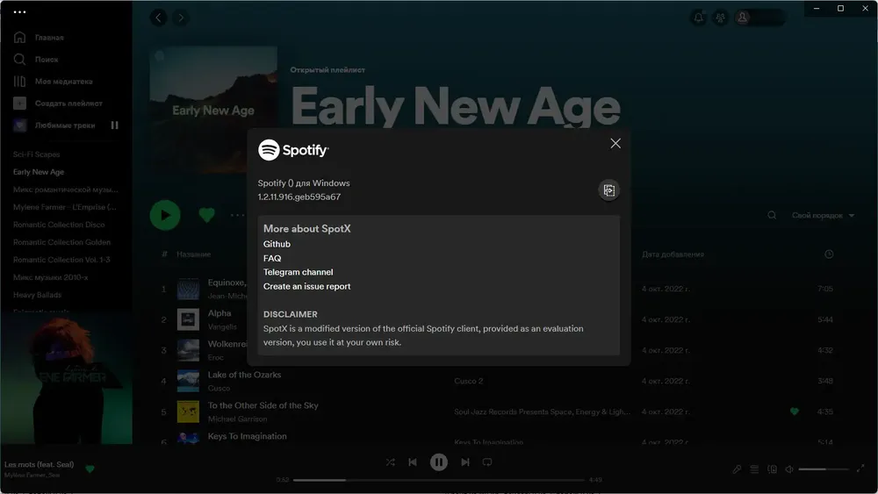Screen dimensions: 878x494
Task: Play the Early New Age playlist
Action: pos(165,215)
